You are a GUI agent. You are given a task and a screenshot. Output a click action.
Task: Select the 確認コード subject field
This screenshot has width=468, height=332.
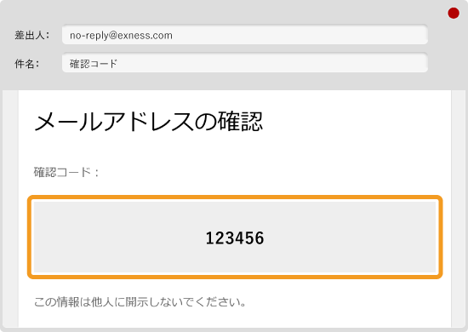(245, 63)
